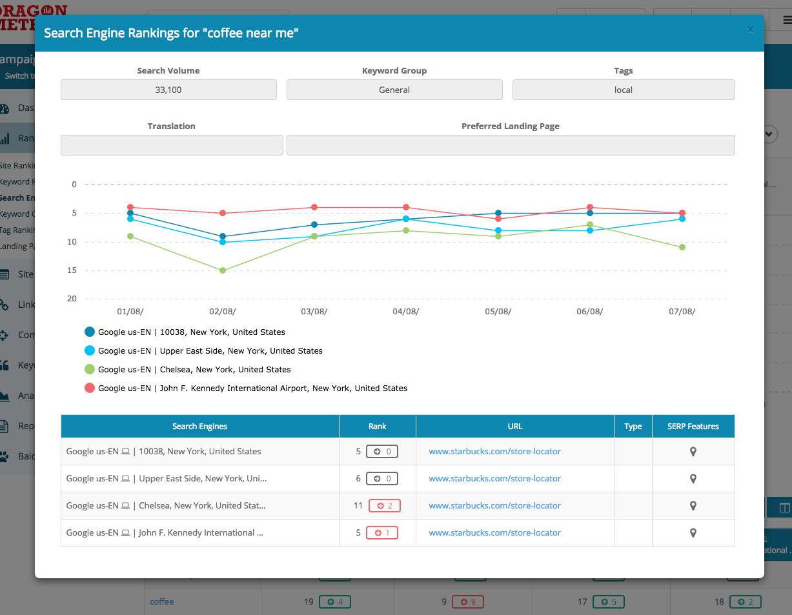
Task: Close the Search Engine Rankings dialog
Action: 750,30
